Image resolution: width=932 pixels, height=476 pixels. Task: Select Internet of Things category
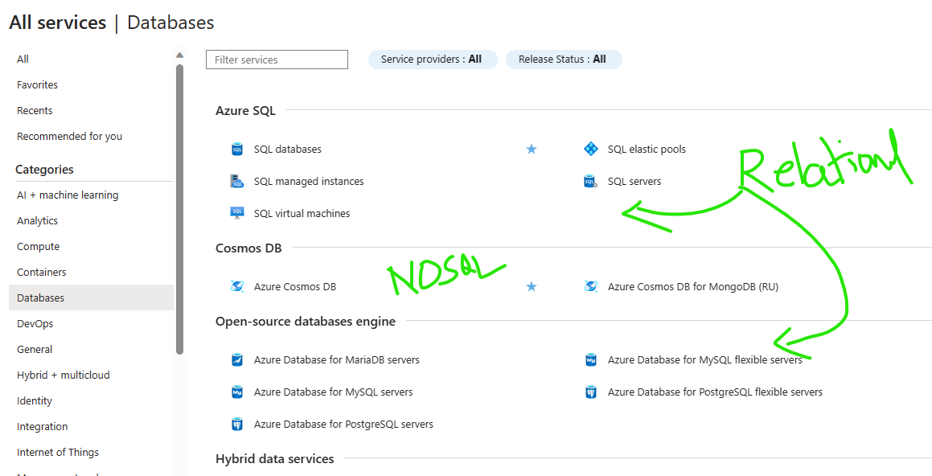click(58, 452)
